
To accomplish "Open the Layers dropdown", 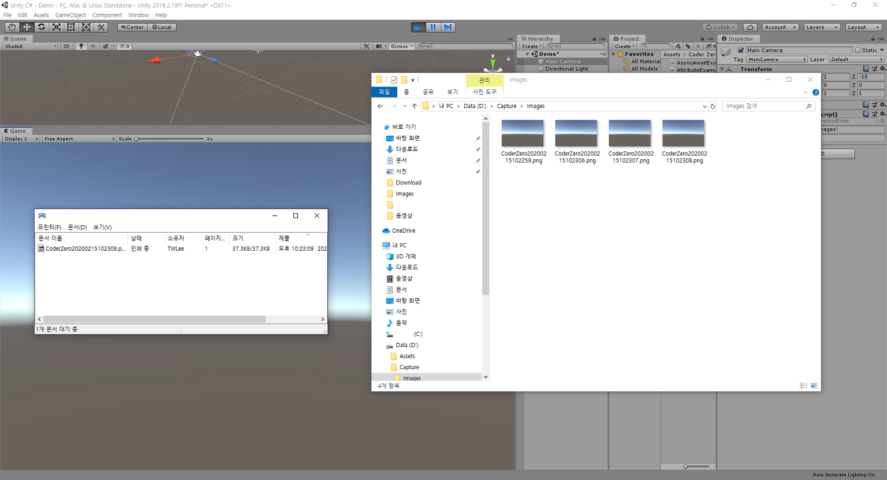I will click(x=822, y=27).
